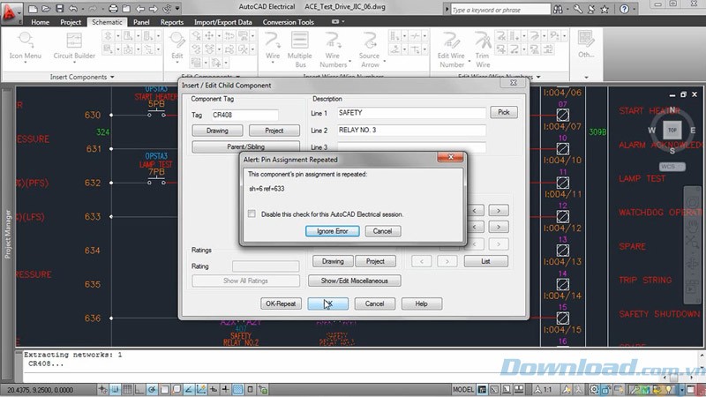Click the Multiple Bus icon

(300, 46)
